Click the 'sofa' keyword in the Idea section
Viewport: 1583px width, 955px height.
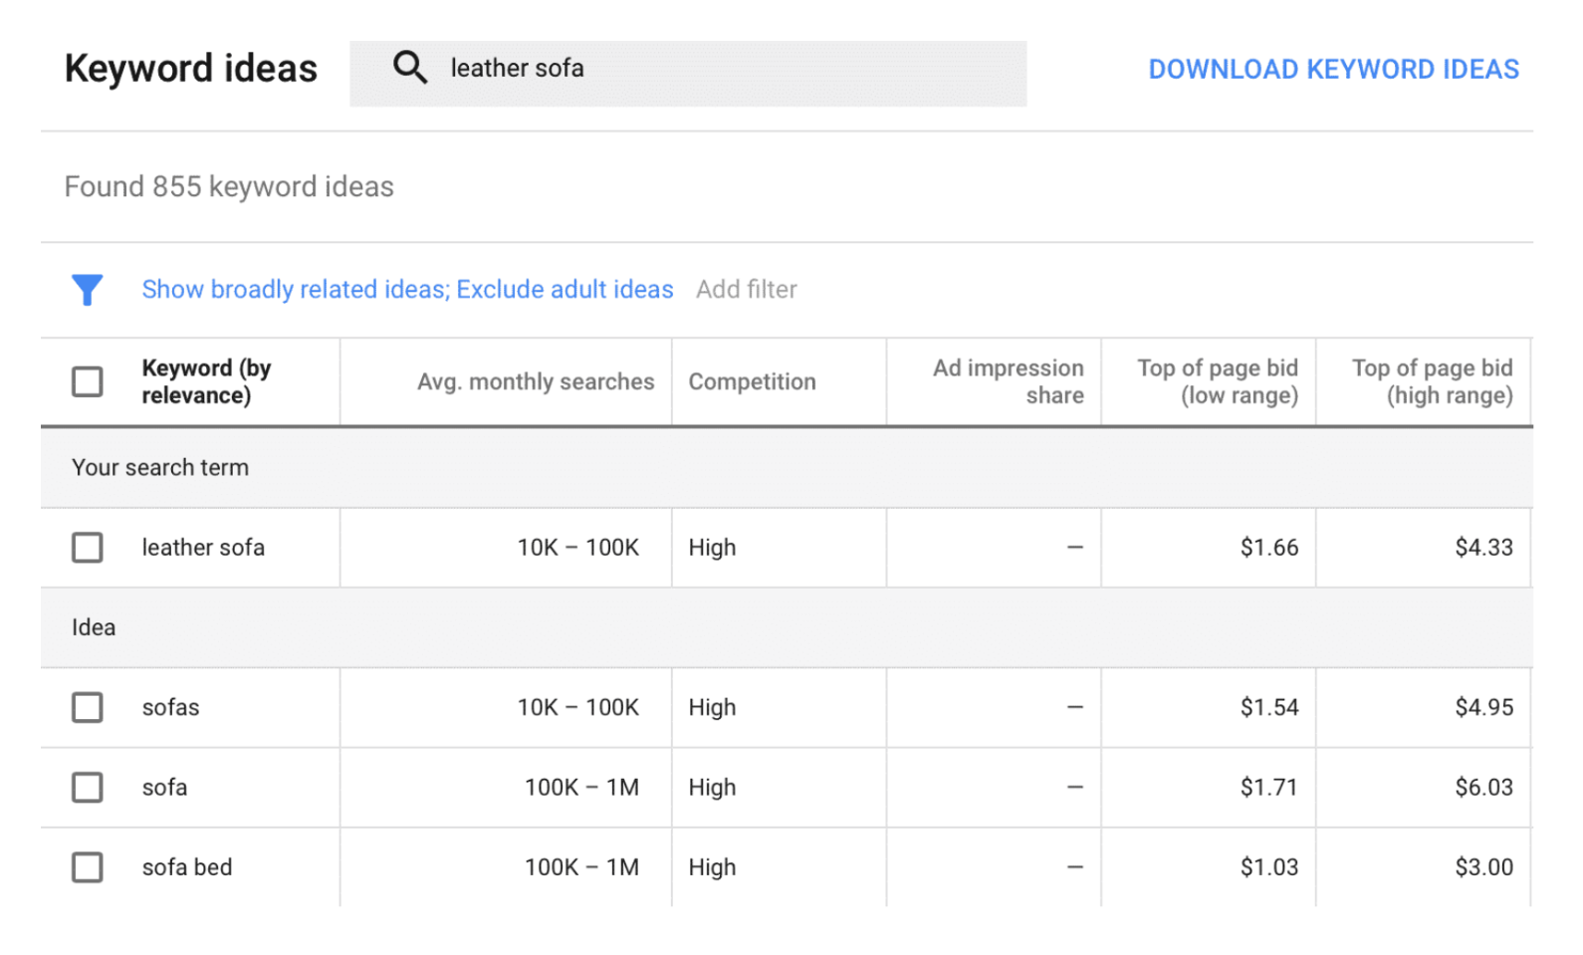[164, 788]
